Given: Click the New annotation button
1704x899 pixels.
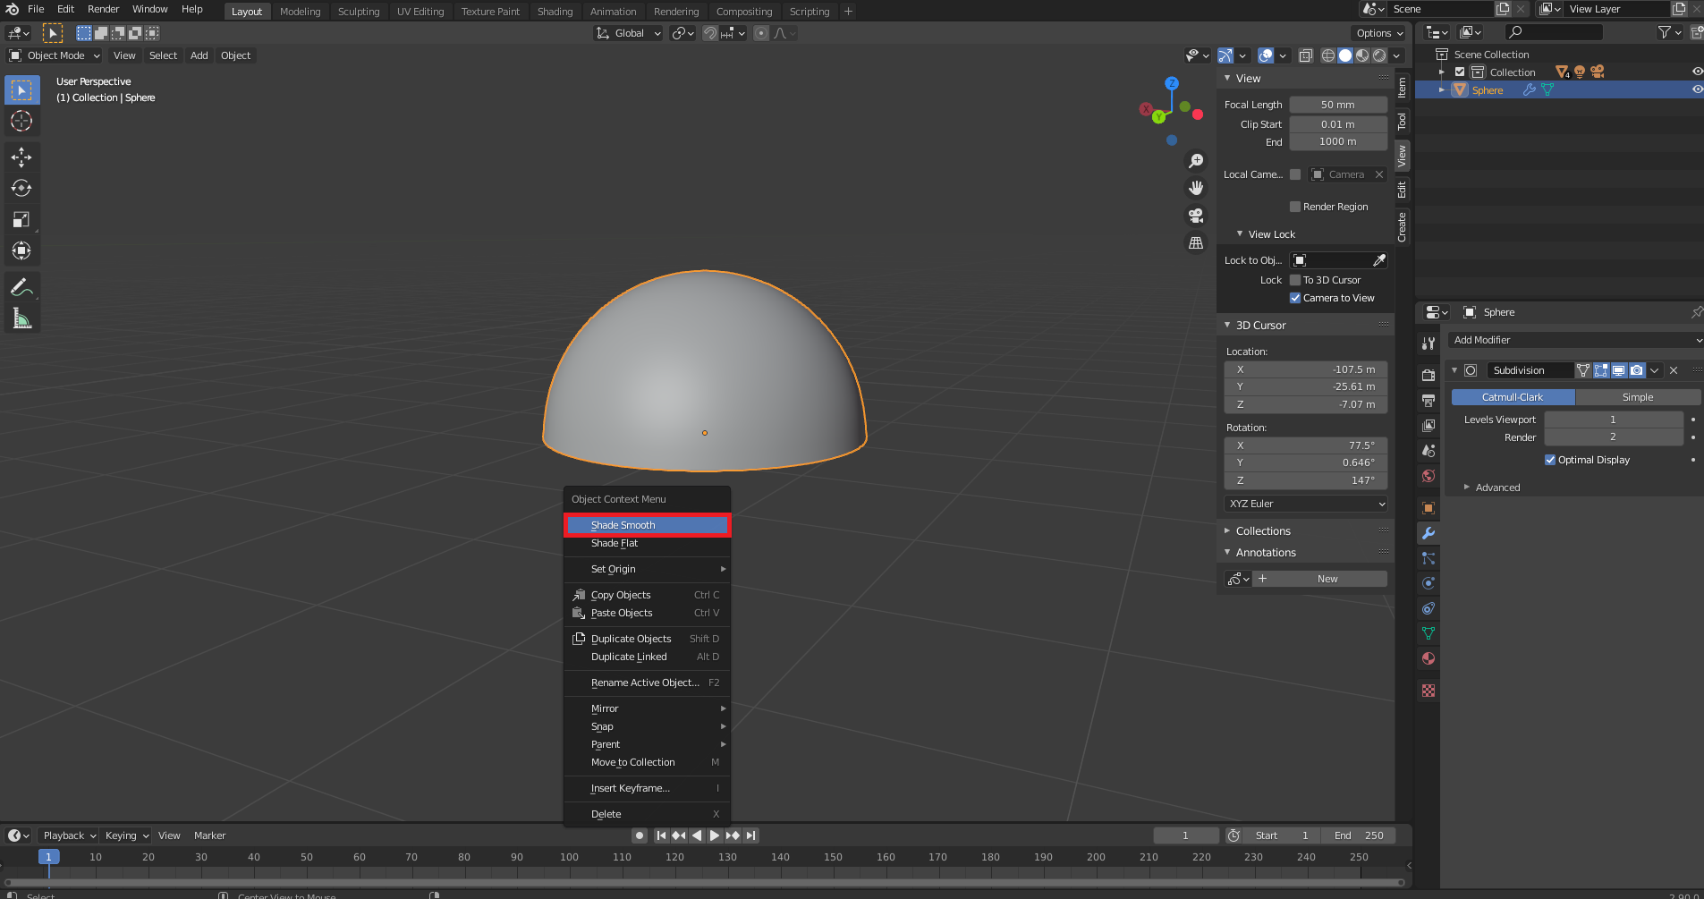Looking at the screenshot, I should point(1327,579).
